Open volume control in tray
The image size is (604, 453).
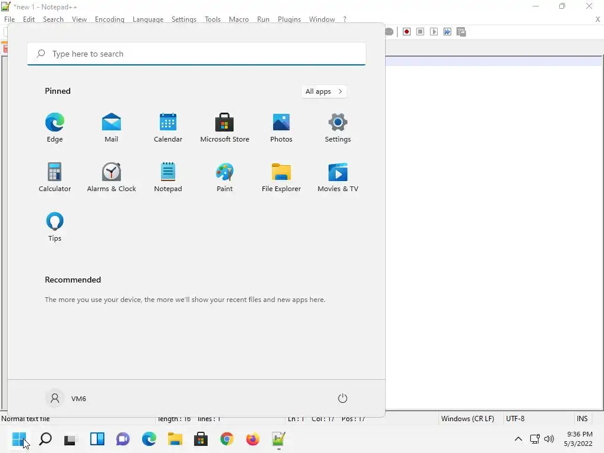tap(549, 439)
